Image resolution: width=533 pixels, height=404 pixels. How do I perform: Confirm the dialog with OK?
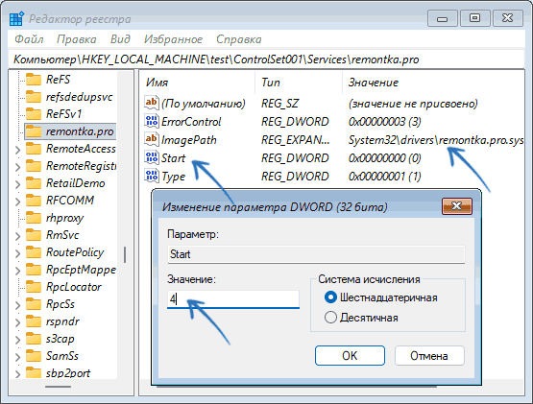pos(350,356)
